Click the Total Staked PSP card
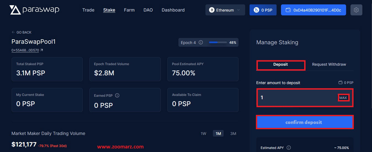Screen dimensions: 372x152 (x=47, y=69)
